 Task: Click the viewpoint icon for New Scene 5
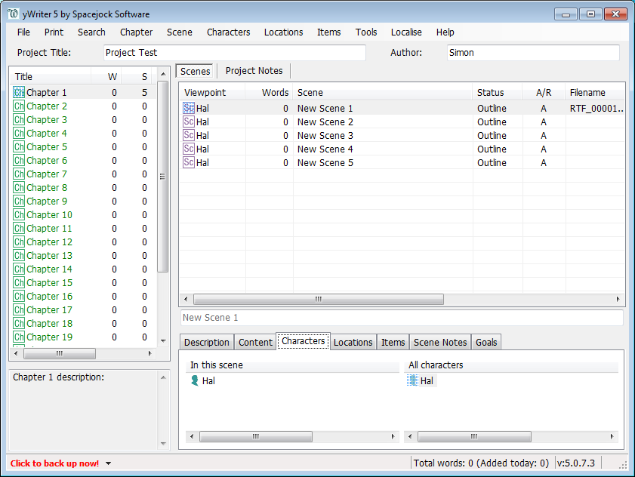(x=187, y=162)
